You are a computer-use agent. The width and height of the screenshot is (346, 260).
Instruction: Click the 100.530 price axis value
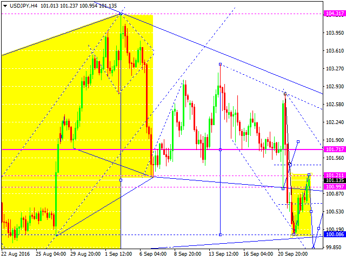click(335, 212)
